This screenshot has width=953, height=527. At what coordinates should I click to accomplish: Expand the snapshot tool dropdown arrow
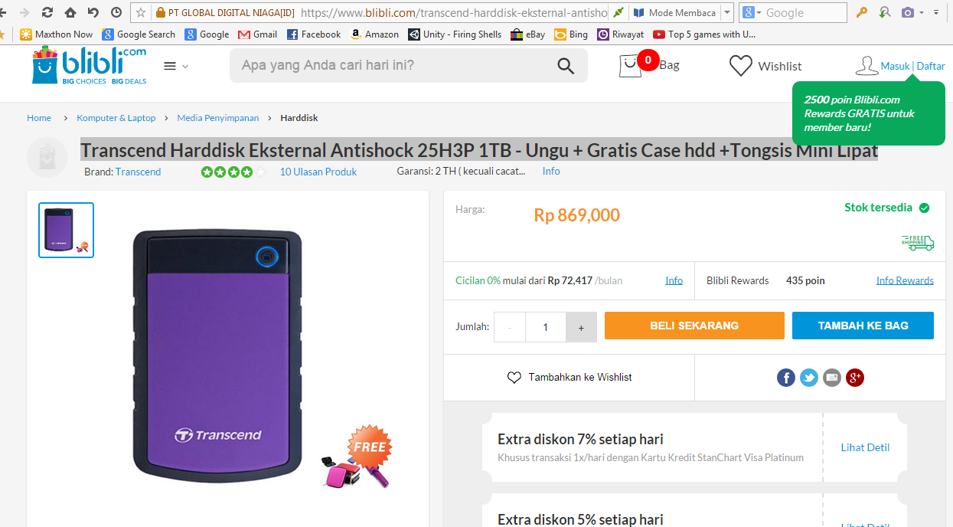(x=922, y=12)
